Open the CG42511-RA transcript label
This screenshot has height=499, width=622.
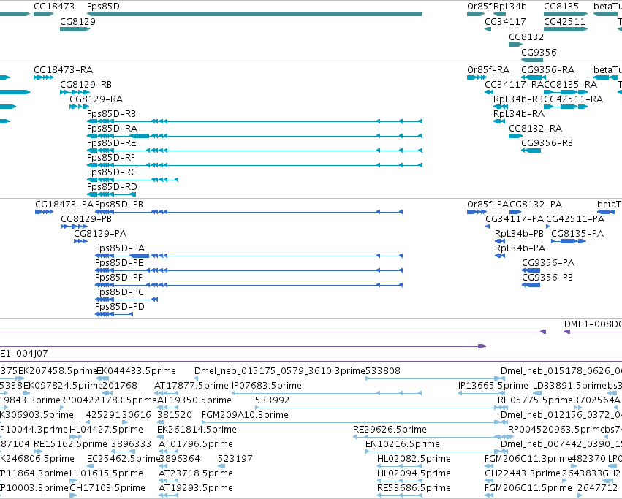pyautogui.click(x=574, y=99)
